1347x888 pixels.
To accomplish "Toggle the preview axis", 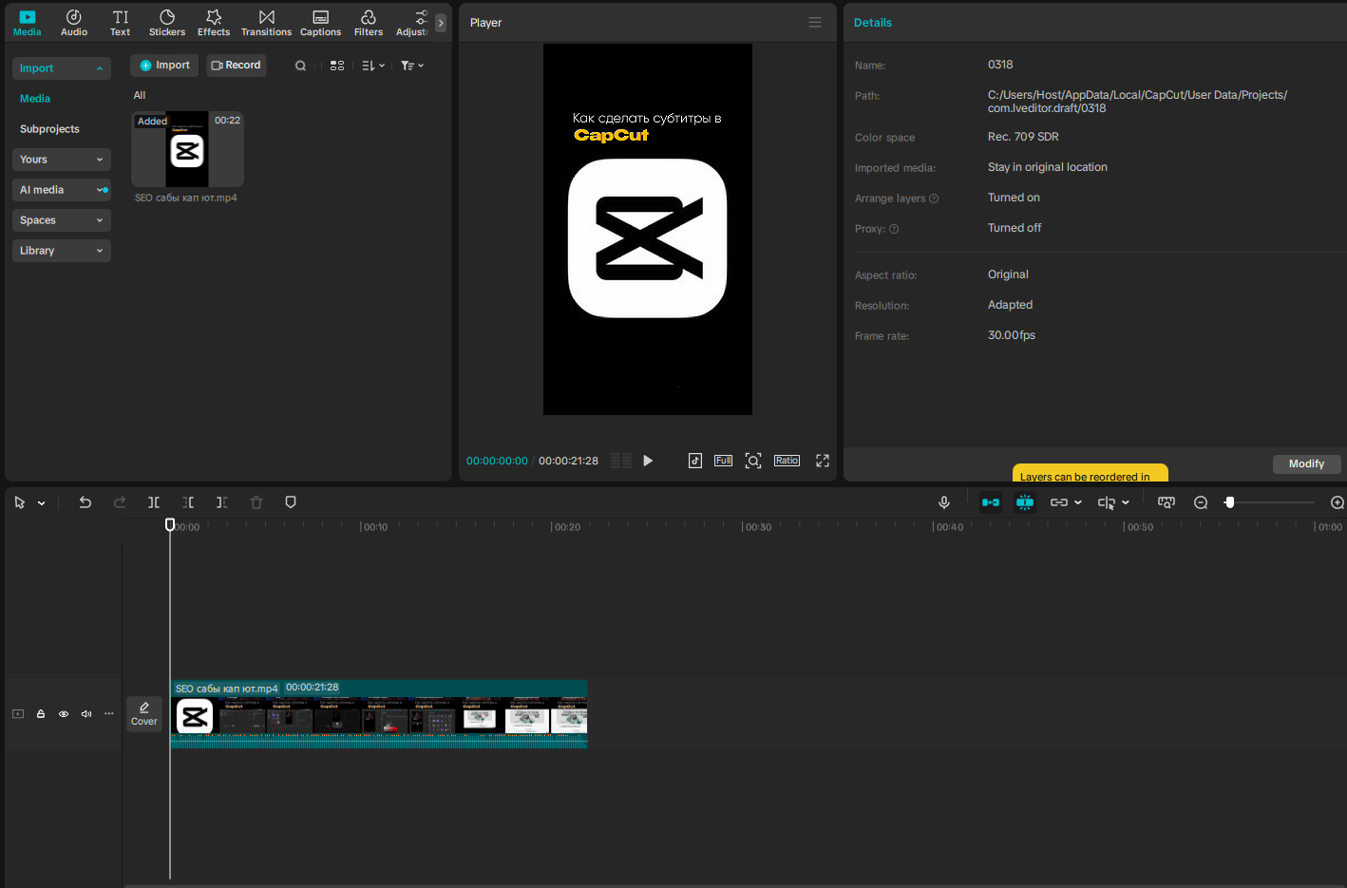I will pyautogui.click(x=1107, y=502).
